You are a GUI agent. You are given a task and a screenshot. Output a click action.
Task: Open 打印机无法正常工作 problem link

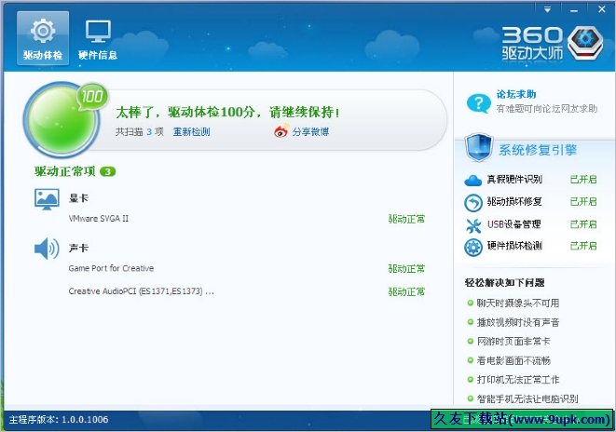point(518,380)
